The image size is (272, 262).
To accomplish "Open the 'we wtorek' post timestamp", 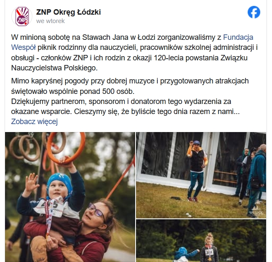I will coord(50,21).
